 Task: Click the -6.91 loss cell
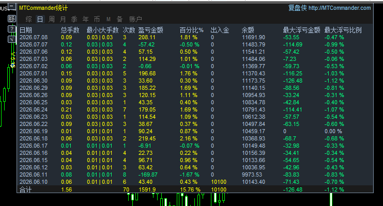click(x=145, y=146)
